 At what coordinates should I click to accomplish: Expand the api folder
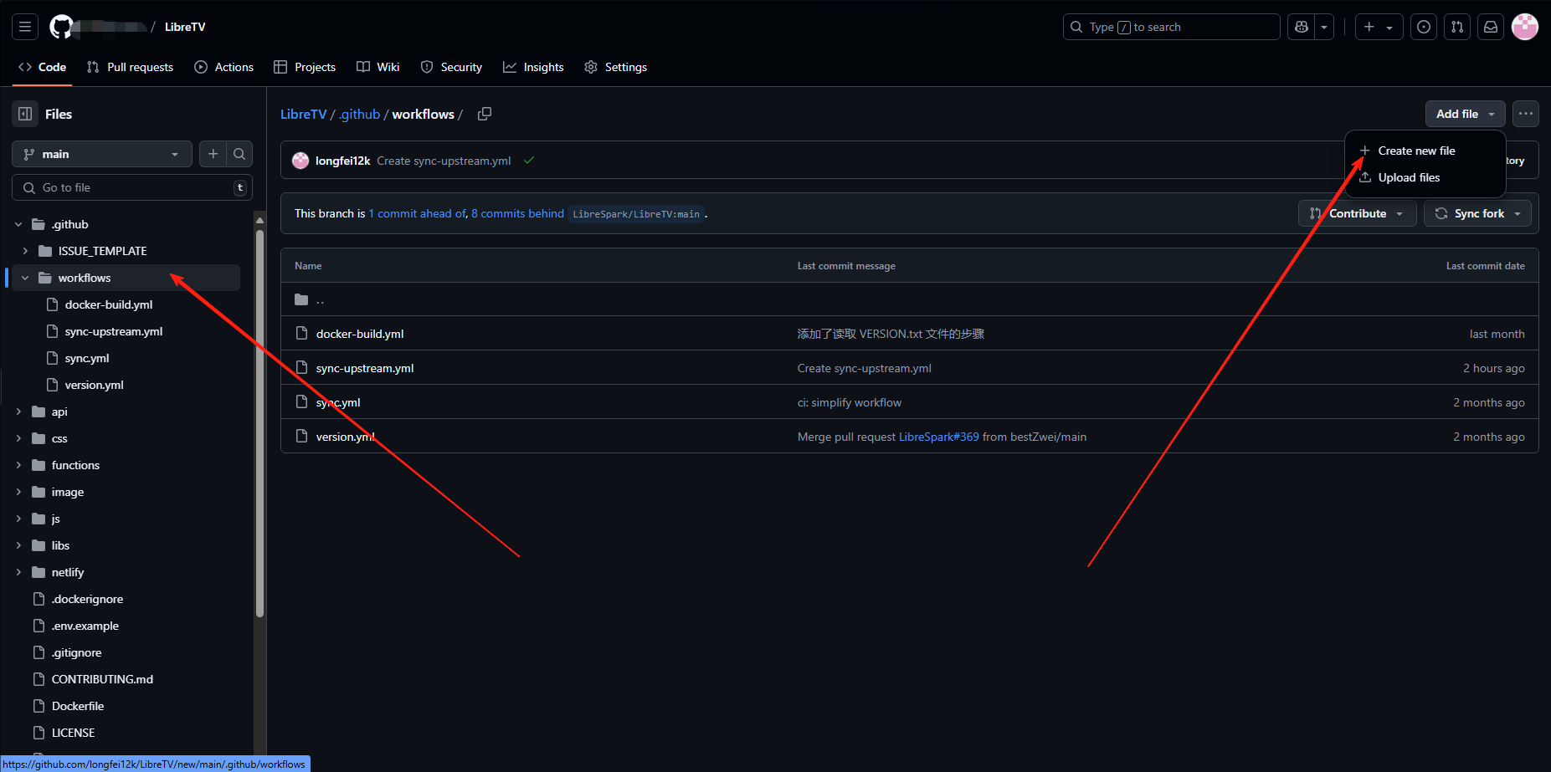coord(18,412)
